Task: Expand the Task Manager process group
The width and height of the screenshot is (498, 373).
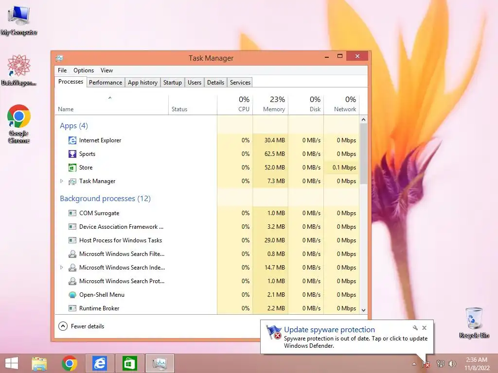Action: pos(62,181)
